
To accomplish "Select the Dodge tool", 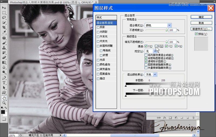I will [x=4, y=72].
